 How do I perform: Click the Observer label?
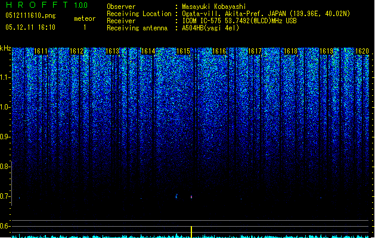(x=121, y=7)
